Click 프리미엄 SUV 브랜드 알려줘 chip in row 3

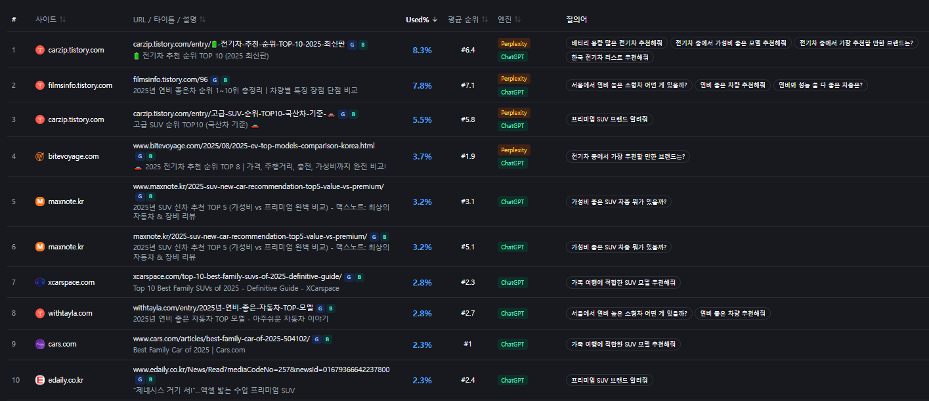tap(609, 119)
